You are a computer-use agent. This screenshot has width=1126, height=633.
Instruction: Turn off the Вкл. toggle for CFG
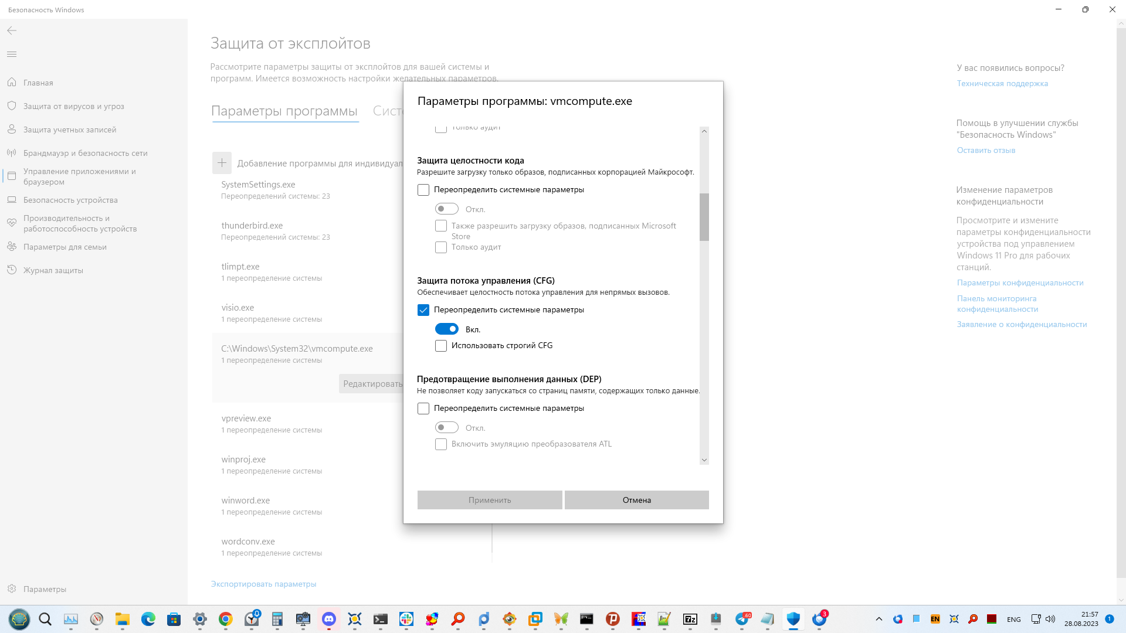tap(447, 329)
